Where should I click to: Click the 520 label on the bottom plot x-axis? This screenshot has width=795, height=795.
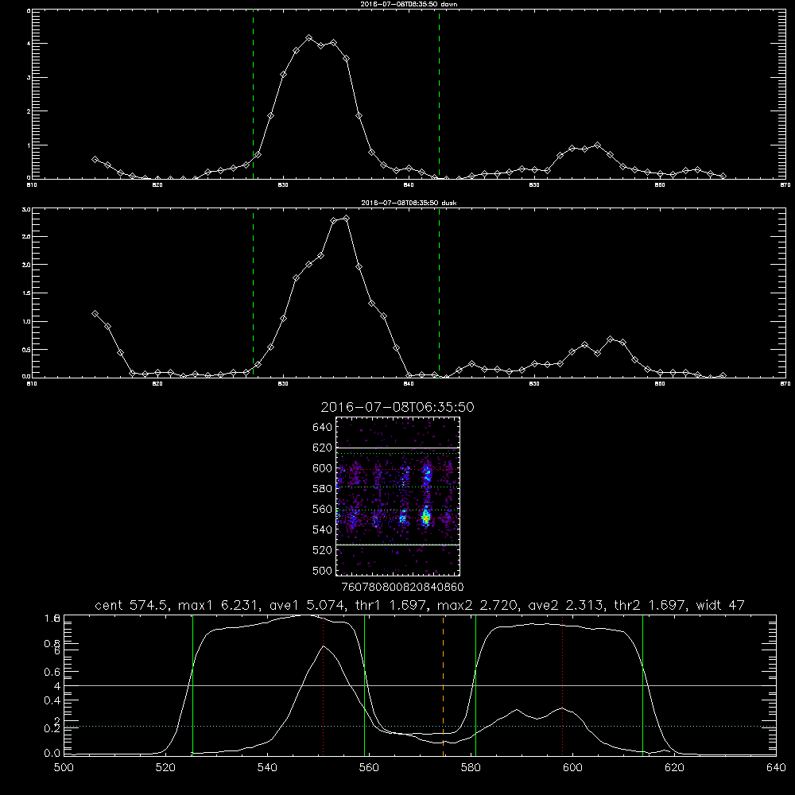click(x=165, y=768)
